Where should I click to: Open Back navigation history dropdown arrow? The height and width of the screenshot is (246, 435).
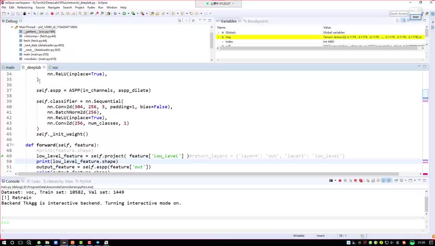pos(200,13)
